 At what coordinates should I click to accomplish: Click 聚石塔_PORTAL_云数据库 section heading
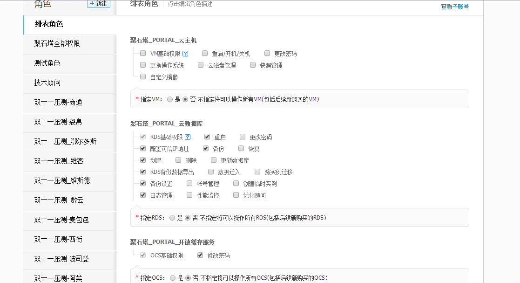[166, 124]
